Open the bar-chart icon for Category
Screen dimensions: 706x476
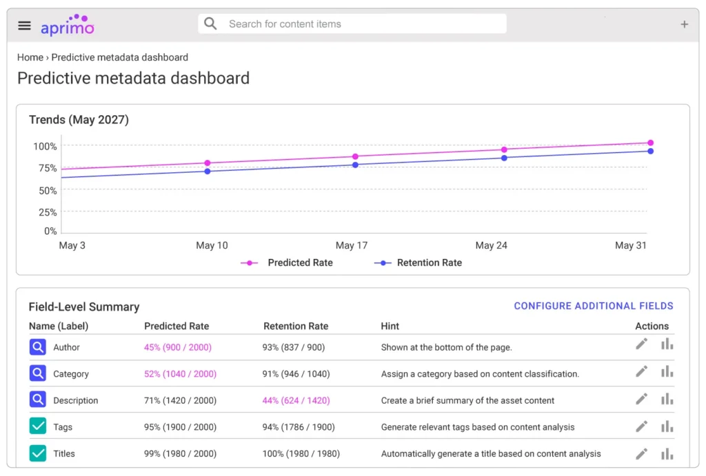[x=667, y=373]
